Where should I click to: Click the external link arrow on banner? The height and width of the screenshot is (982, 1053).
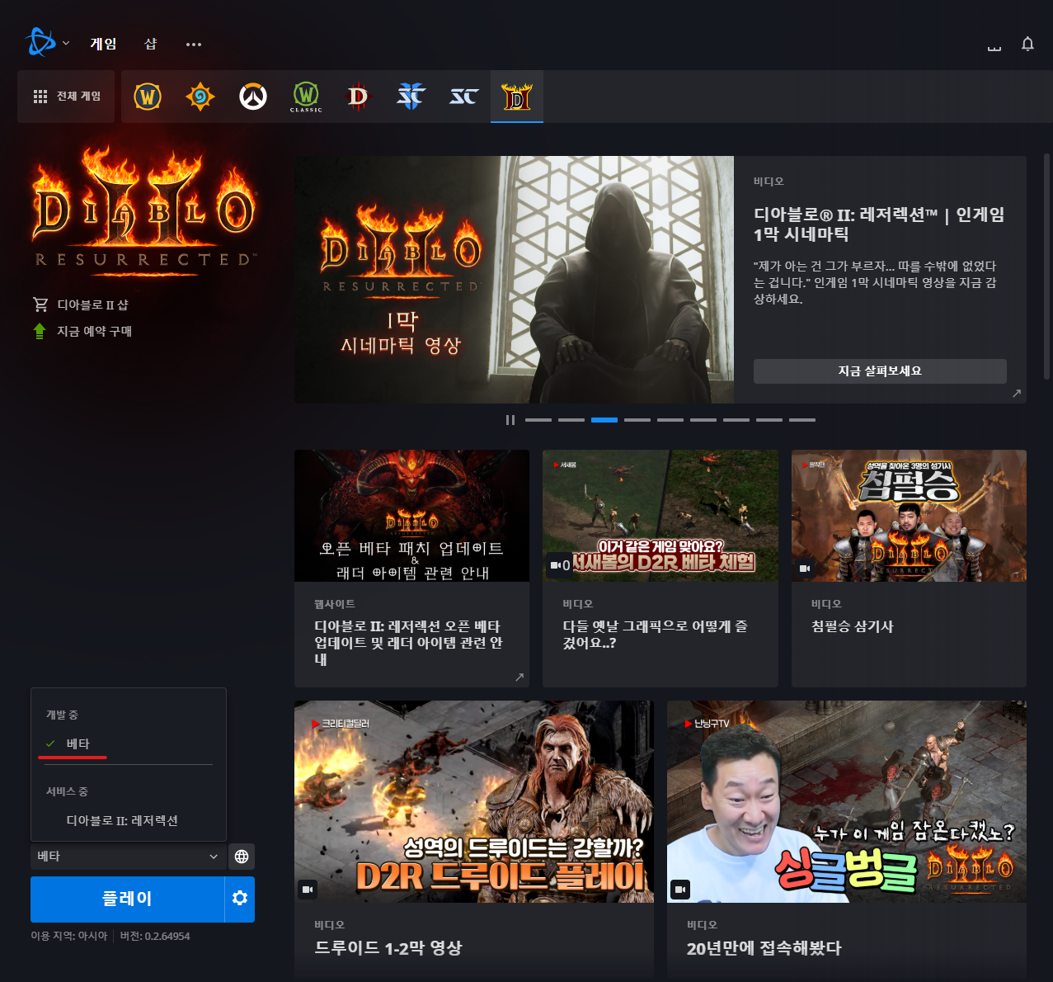tap(1017, 394)
